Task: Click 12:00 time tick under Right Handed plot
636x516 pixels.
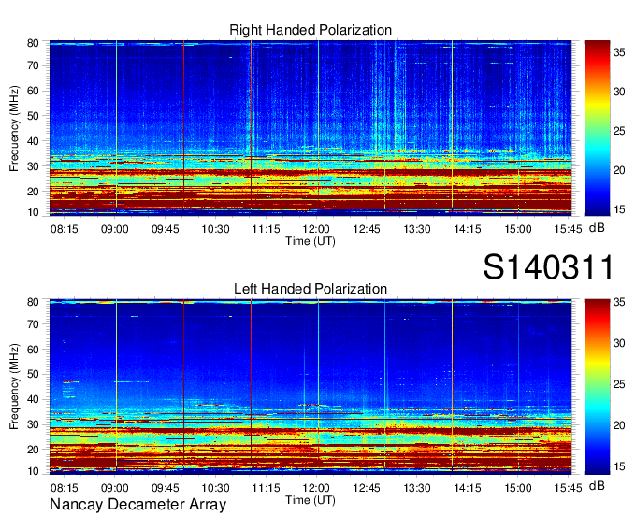Action: coord(316,229)
